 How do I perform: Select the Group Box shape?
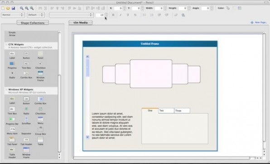(x=40, y=130)
